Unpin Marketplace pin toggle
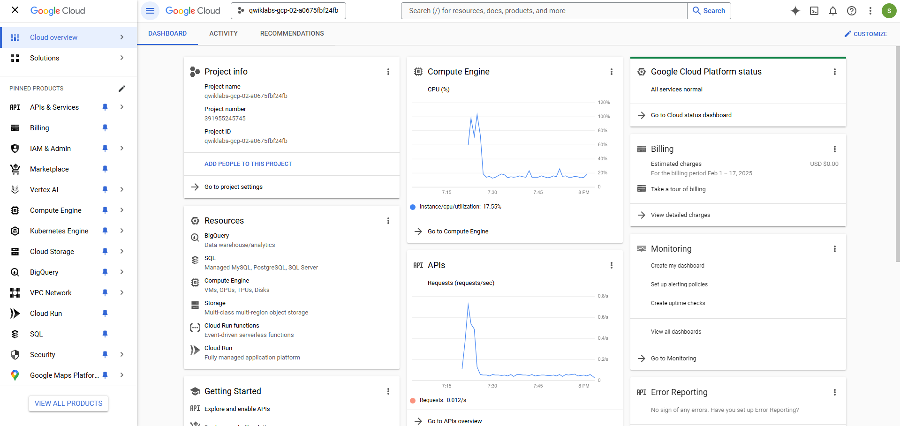Screen dimensions: 900x426 [105, 169]
